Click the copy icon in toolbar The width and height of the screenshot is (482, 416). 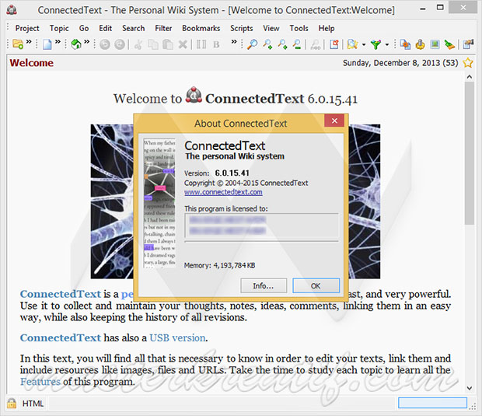point(153,44)
